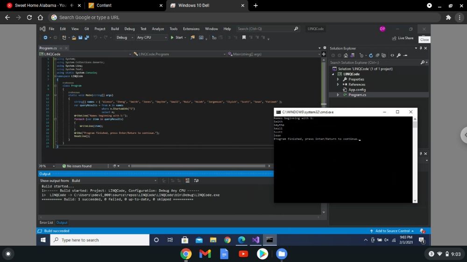This screenshot has height=262, width=467.
Task: Pin the Solution Explorer panel via pin icon
Action: point(421,48)
